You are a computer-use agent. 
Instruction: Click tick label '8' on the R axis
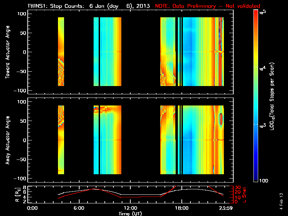[x=24, y=188]
